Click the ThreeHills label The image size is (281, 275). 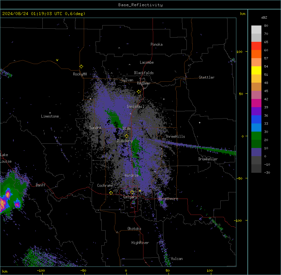click(175, 137)
